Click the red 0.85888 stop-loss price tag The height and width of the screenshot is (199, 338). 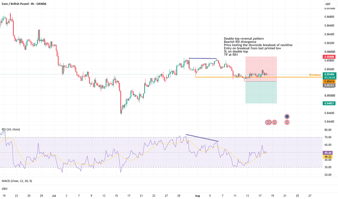click(329, 57)
